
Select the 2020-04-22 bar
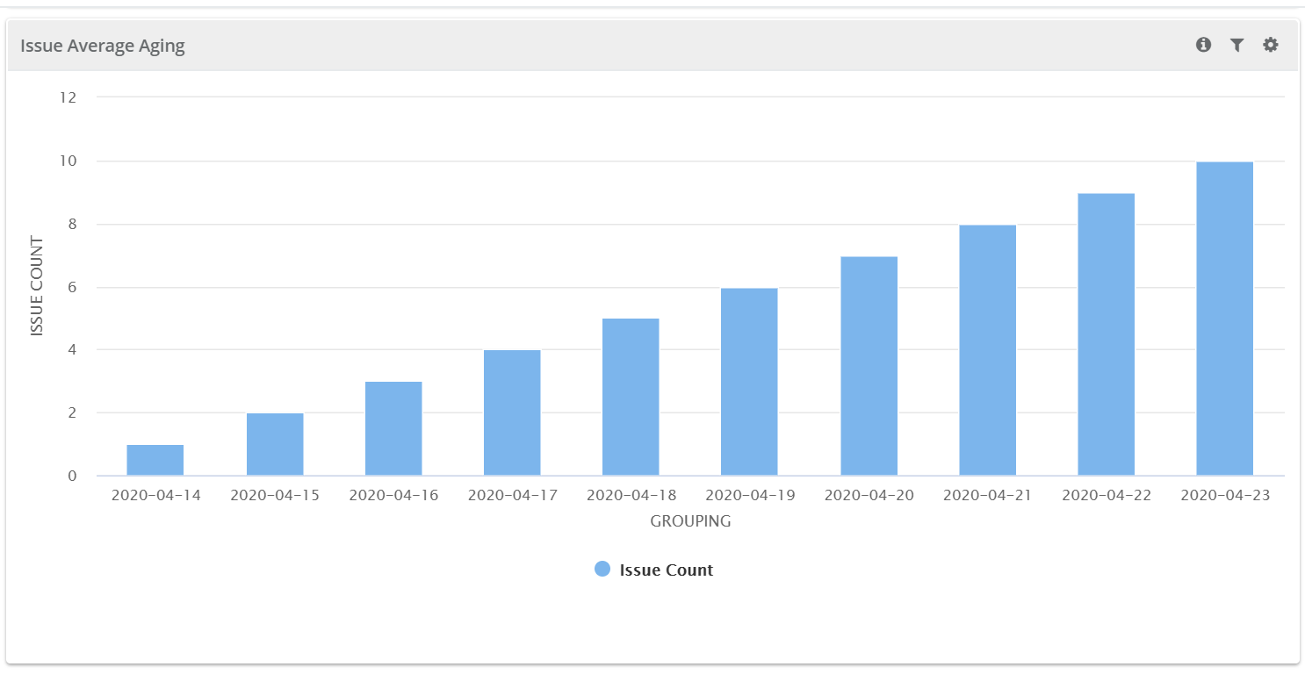[x=1106, y=334]
